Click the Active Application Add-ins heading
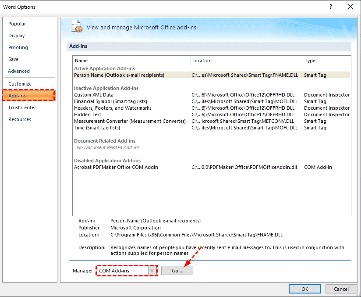The image size is (361, 297). 105,68
